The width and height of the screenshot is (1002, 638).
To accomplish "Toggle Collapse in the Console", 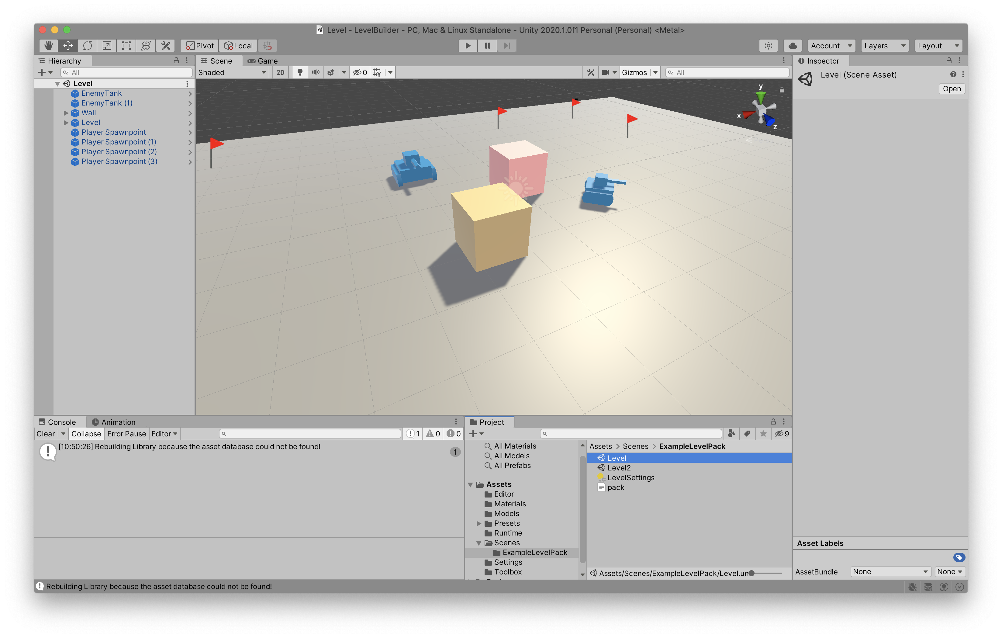I will point(86,434).
